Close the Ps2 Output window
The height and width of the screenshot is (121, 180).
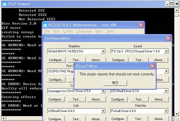176,4
